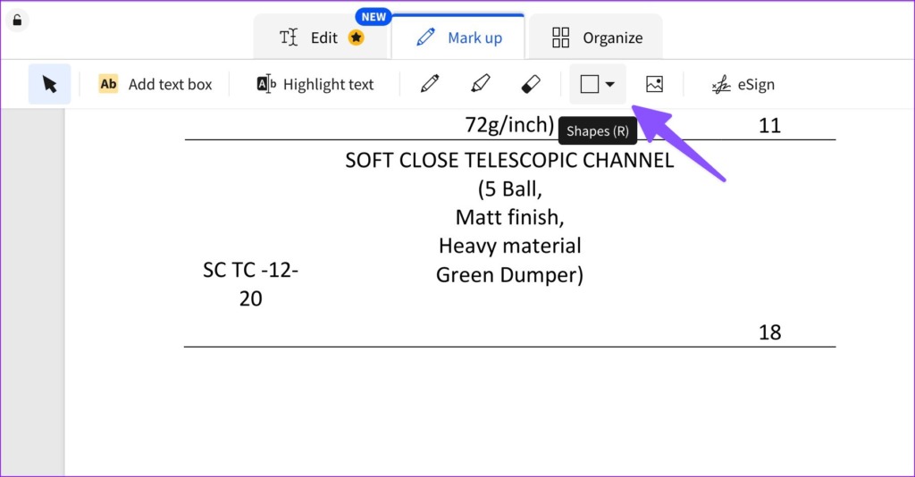Open the Edit tab
The width and height of the screenshot is (915, 477).
coord(321,38)
